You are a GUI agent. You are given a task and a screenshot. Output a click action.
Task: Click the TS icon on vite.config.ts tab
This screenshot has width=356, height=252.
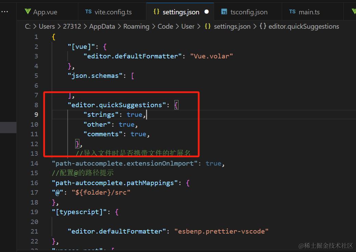pos(88,12)
